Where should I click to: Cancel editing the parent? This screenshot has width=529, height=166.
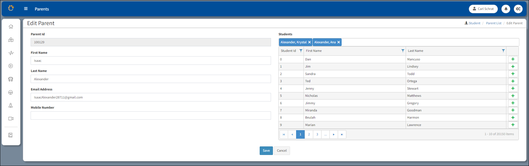pyautogui.click(x=282, y=151)
